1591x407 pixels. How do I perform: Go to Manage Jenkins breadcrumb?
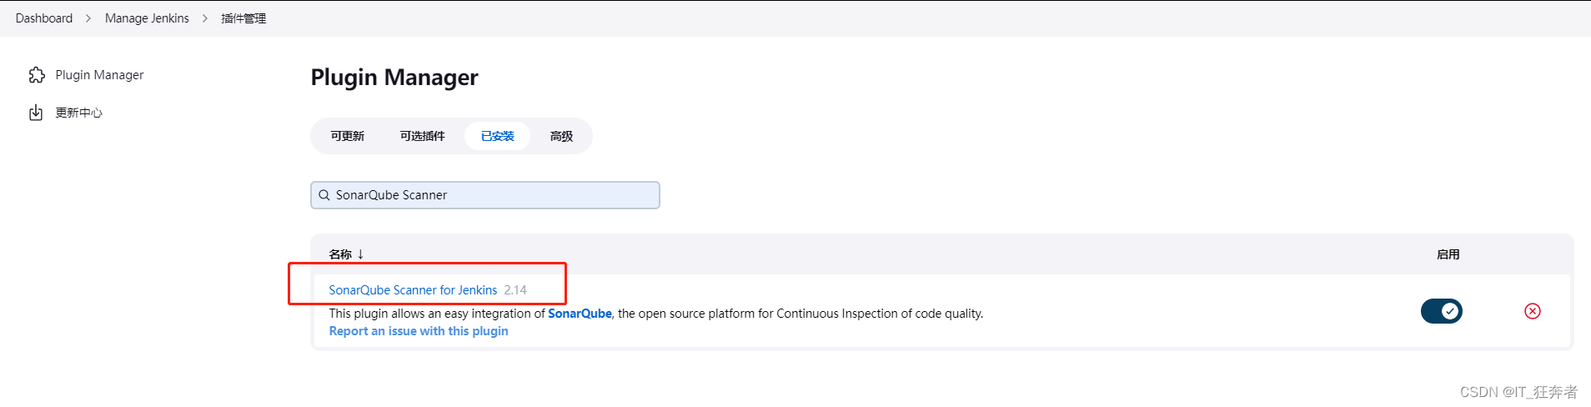point(147,18)
